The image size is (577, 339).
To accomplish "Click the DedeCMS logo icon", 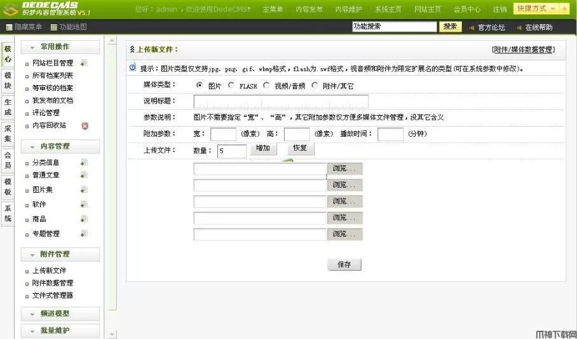I will coord(10,10).
